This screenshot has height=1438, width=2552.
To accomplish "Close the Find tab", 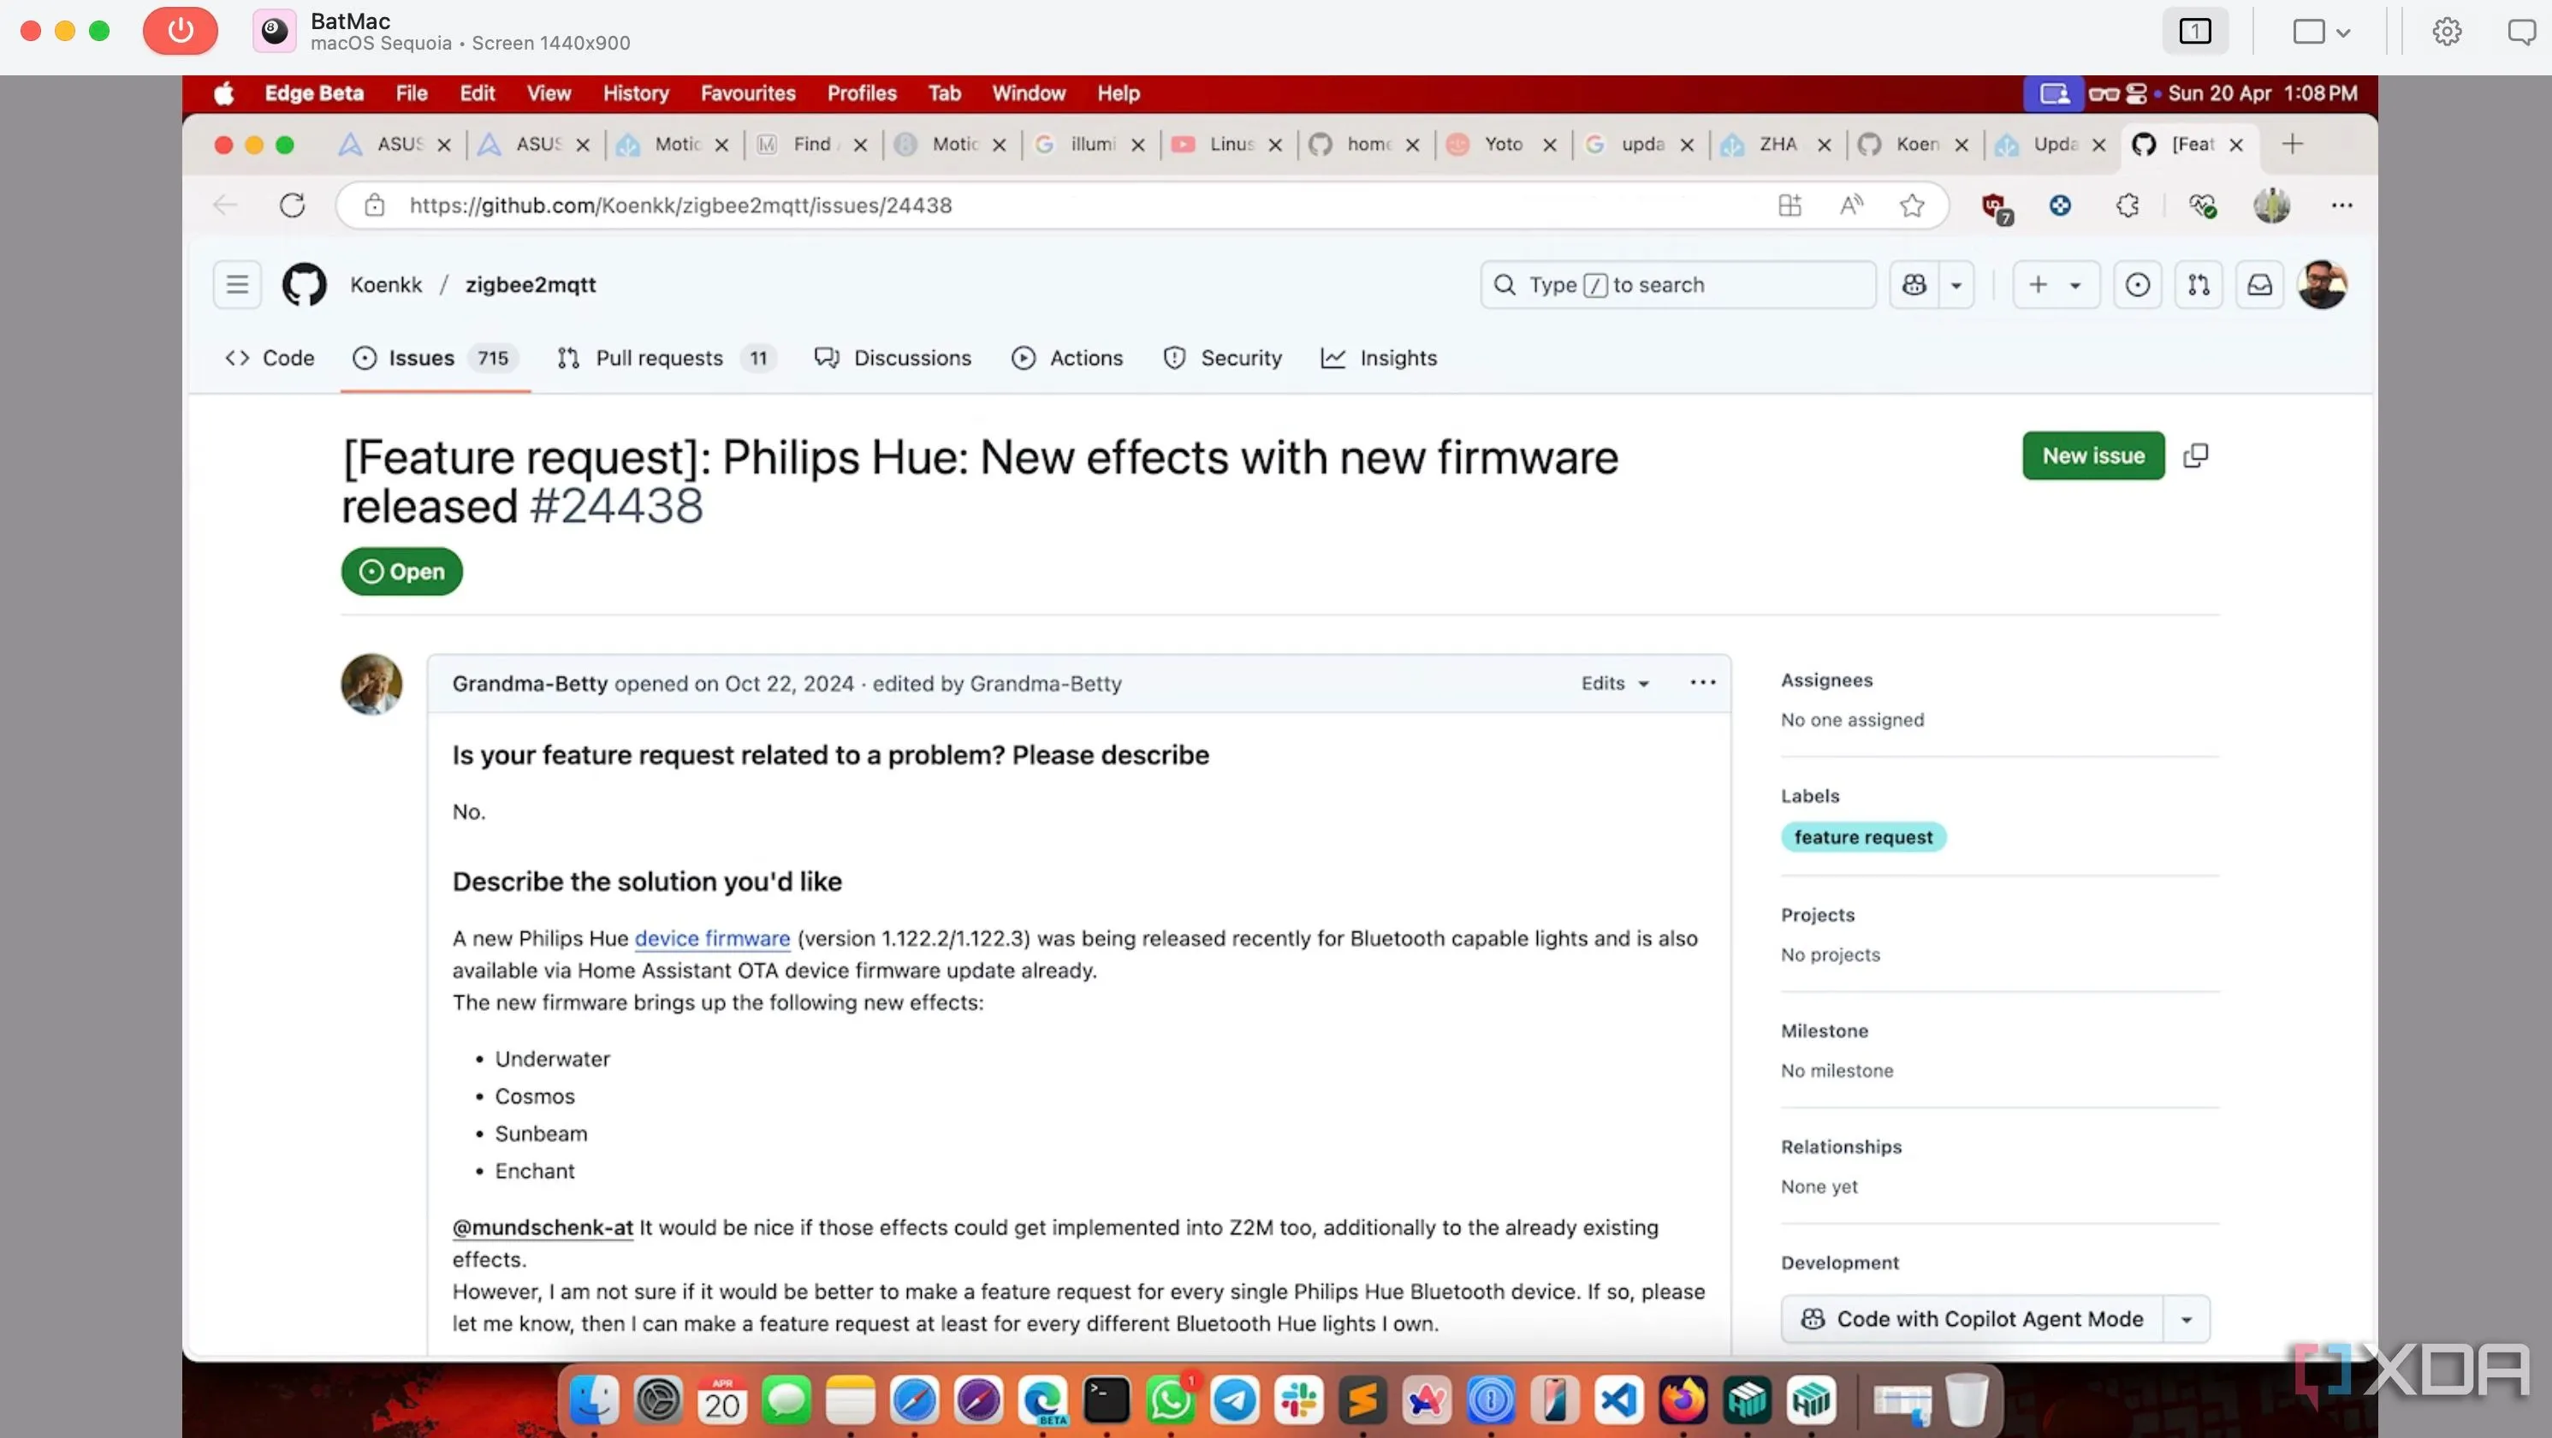I will (x=861, y=145).
